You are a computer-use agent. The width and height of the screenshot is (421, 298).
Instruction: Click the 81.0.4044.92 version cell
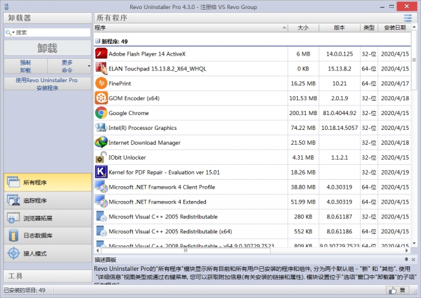pyautogui.click(x=339, y=113)
